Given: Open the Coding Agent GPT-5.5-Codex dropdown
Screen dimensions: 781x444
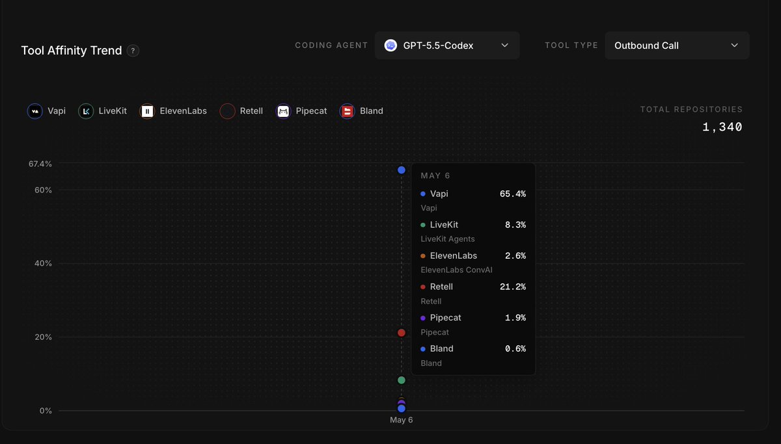Looking at the screenshot, I should (x=447, y=46).
